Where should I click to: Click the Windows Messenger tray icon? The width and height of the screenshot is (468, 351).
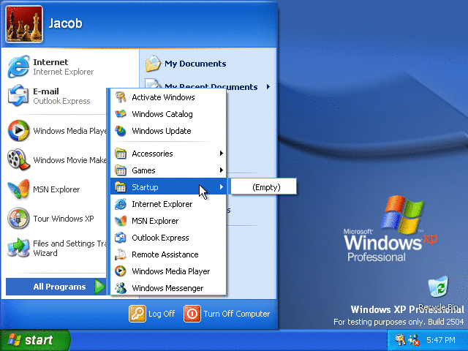(x=415, y=340)
